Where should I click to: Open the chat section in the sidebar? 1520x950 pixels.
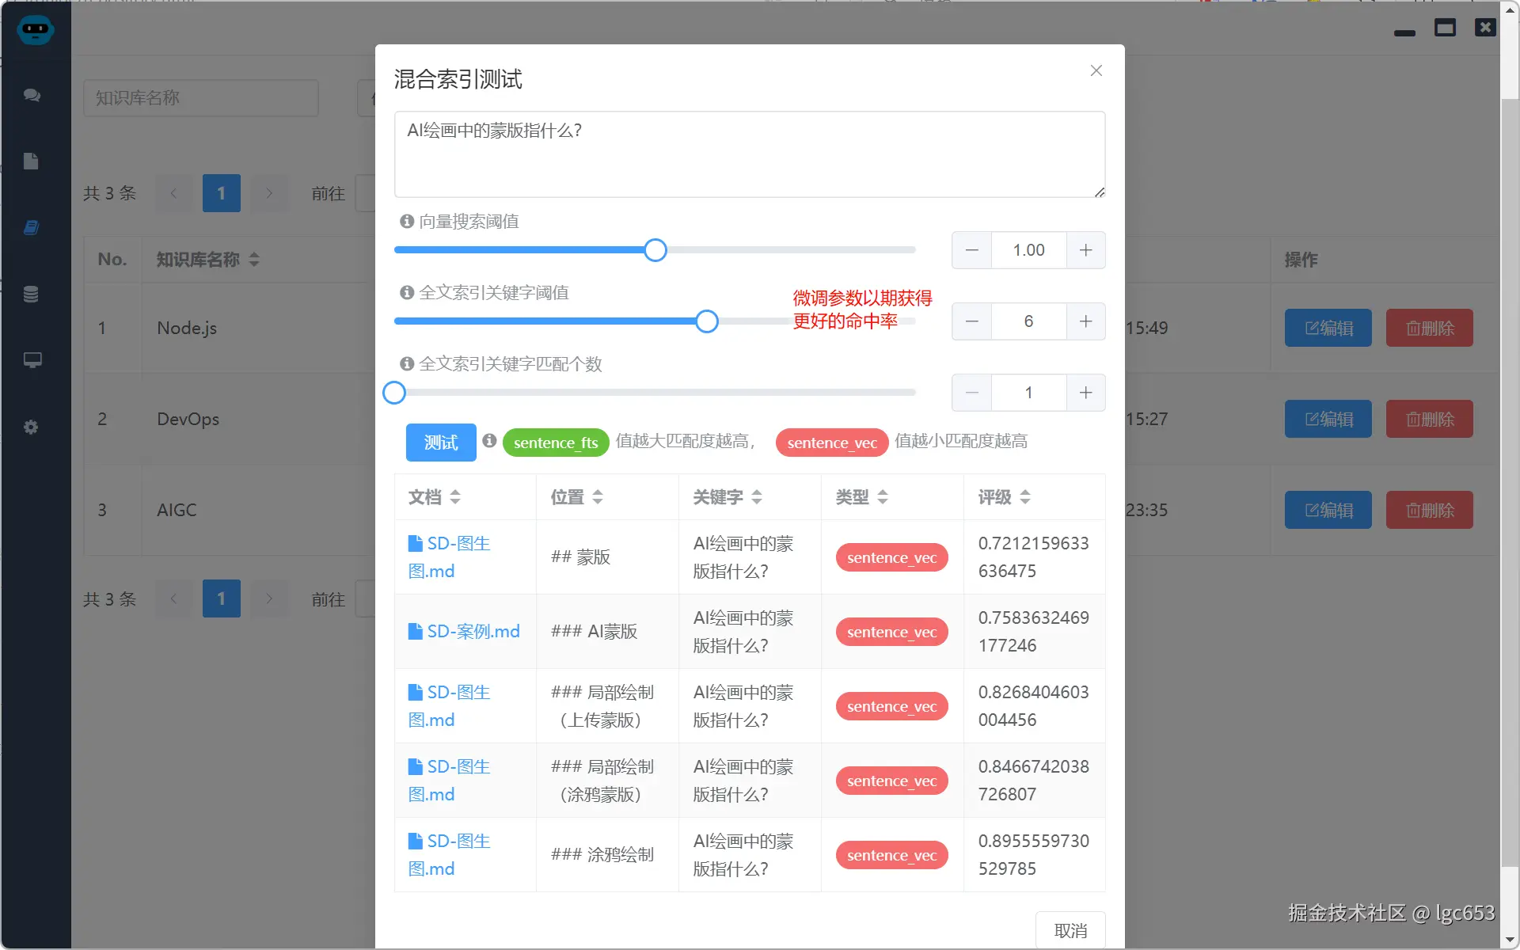click(32, 95)
